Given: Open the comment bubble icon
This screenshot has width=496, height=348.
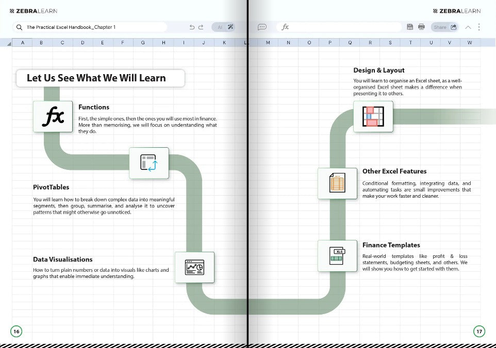Looking at the screenshot, I should (262, 27).
